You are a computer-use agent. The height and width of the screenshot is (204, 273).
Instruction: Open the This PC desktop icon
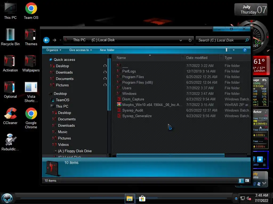click(x=10, y=11)
